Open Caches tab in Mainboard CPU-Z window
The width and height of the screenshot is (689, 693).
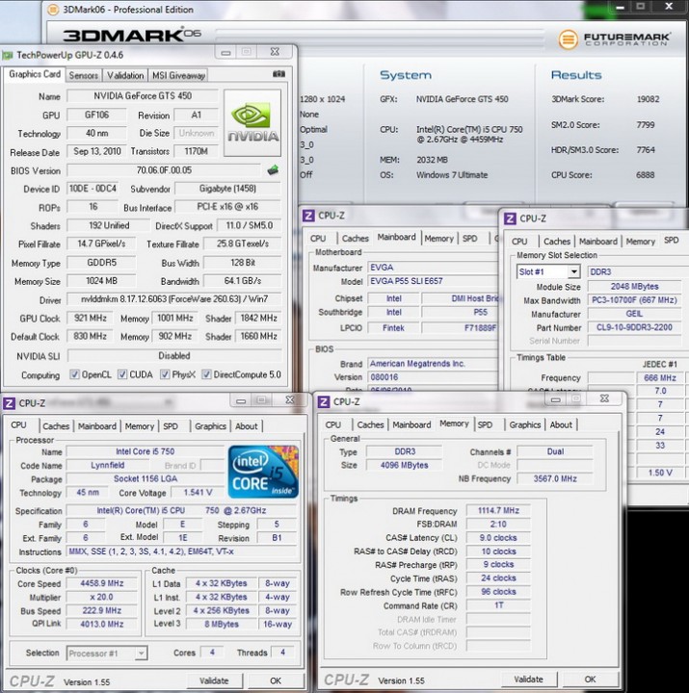point(355,239)
